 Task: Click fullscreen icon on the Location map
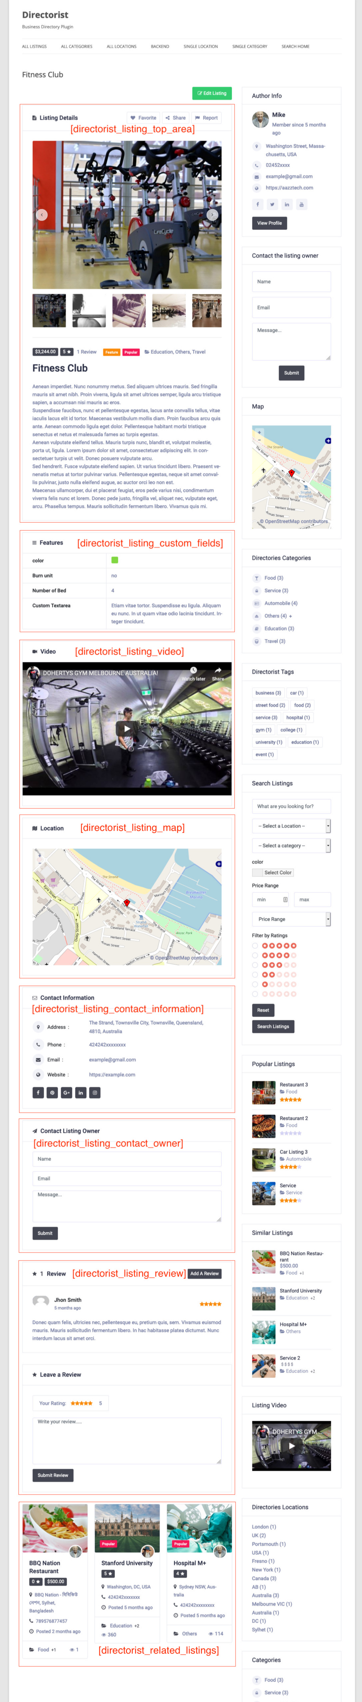pyautogui.click(x=219, y=864)
